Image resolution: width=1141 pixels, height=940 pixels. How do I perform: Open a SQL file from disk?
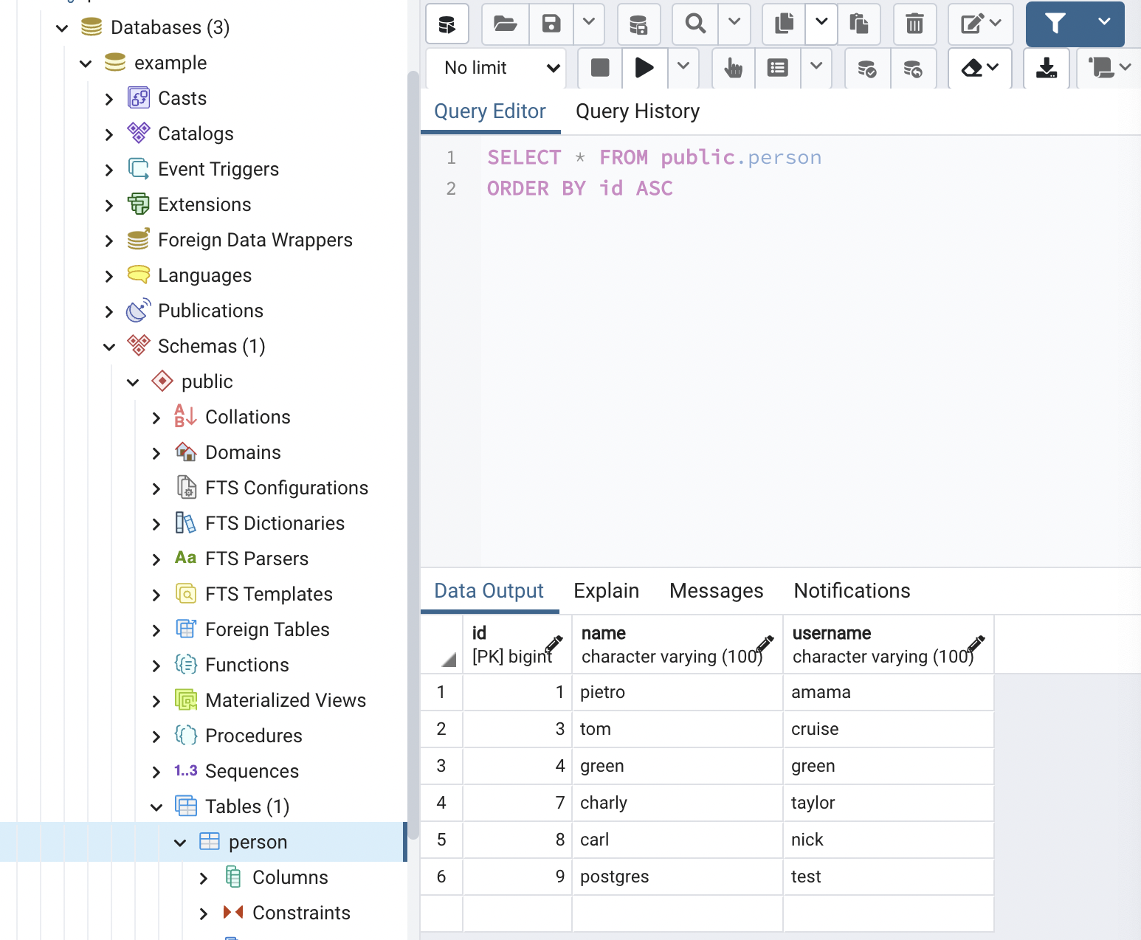(x=505, y=24)
